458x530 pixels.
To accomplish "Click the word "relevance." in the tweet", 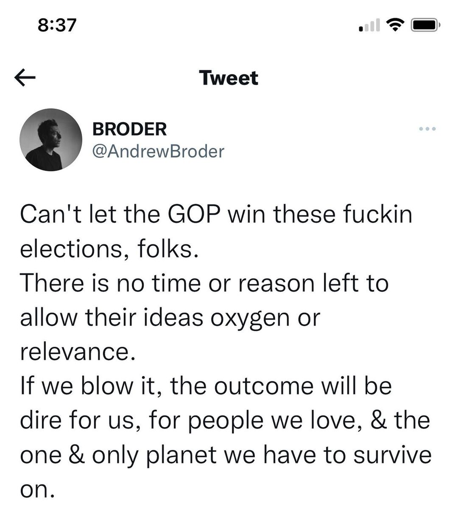I will click(75, 352).
